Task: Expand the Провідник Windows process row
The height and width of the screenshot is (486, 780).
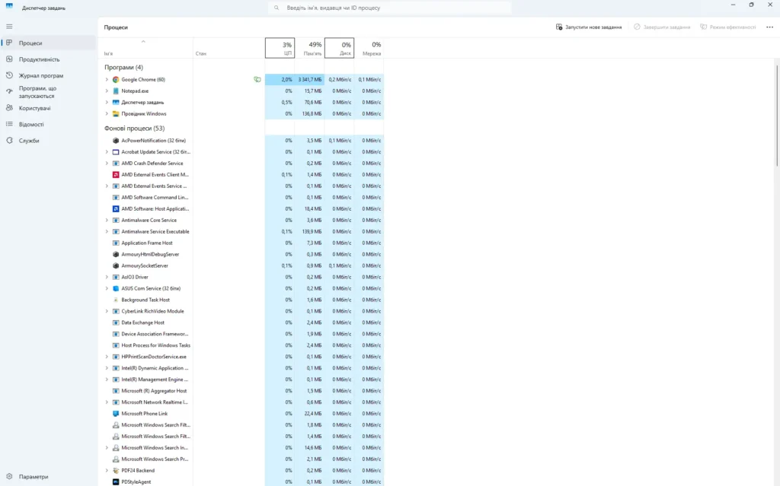Action: click(x=107, y=114)
